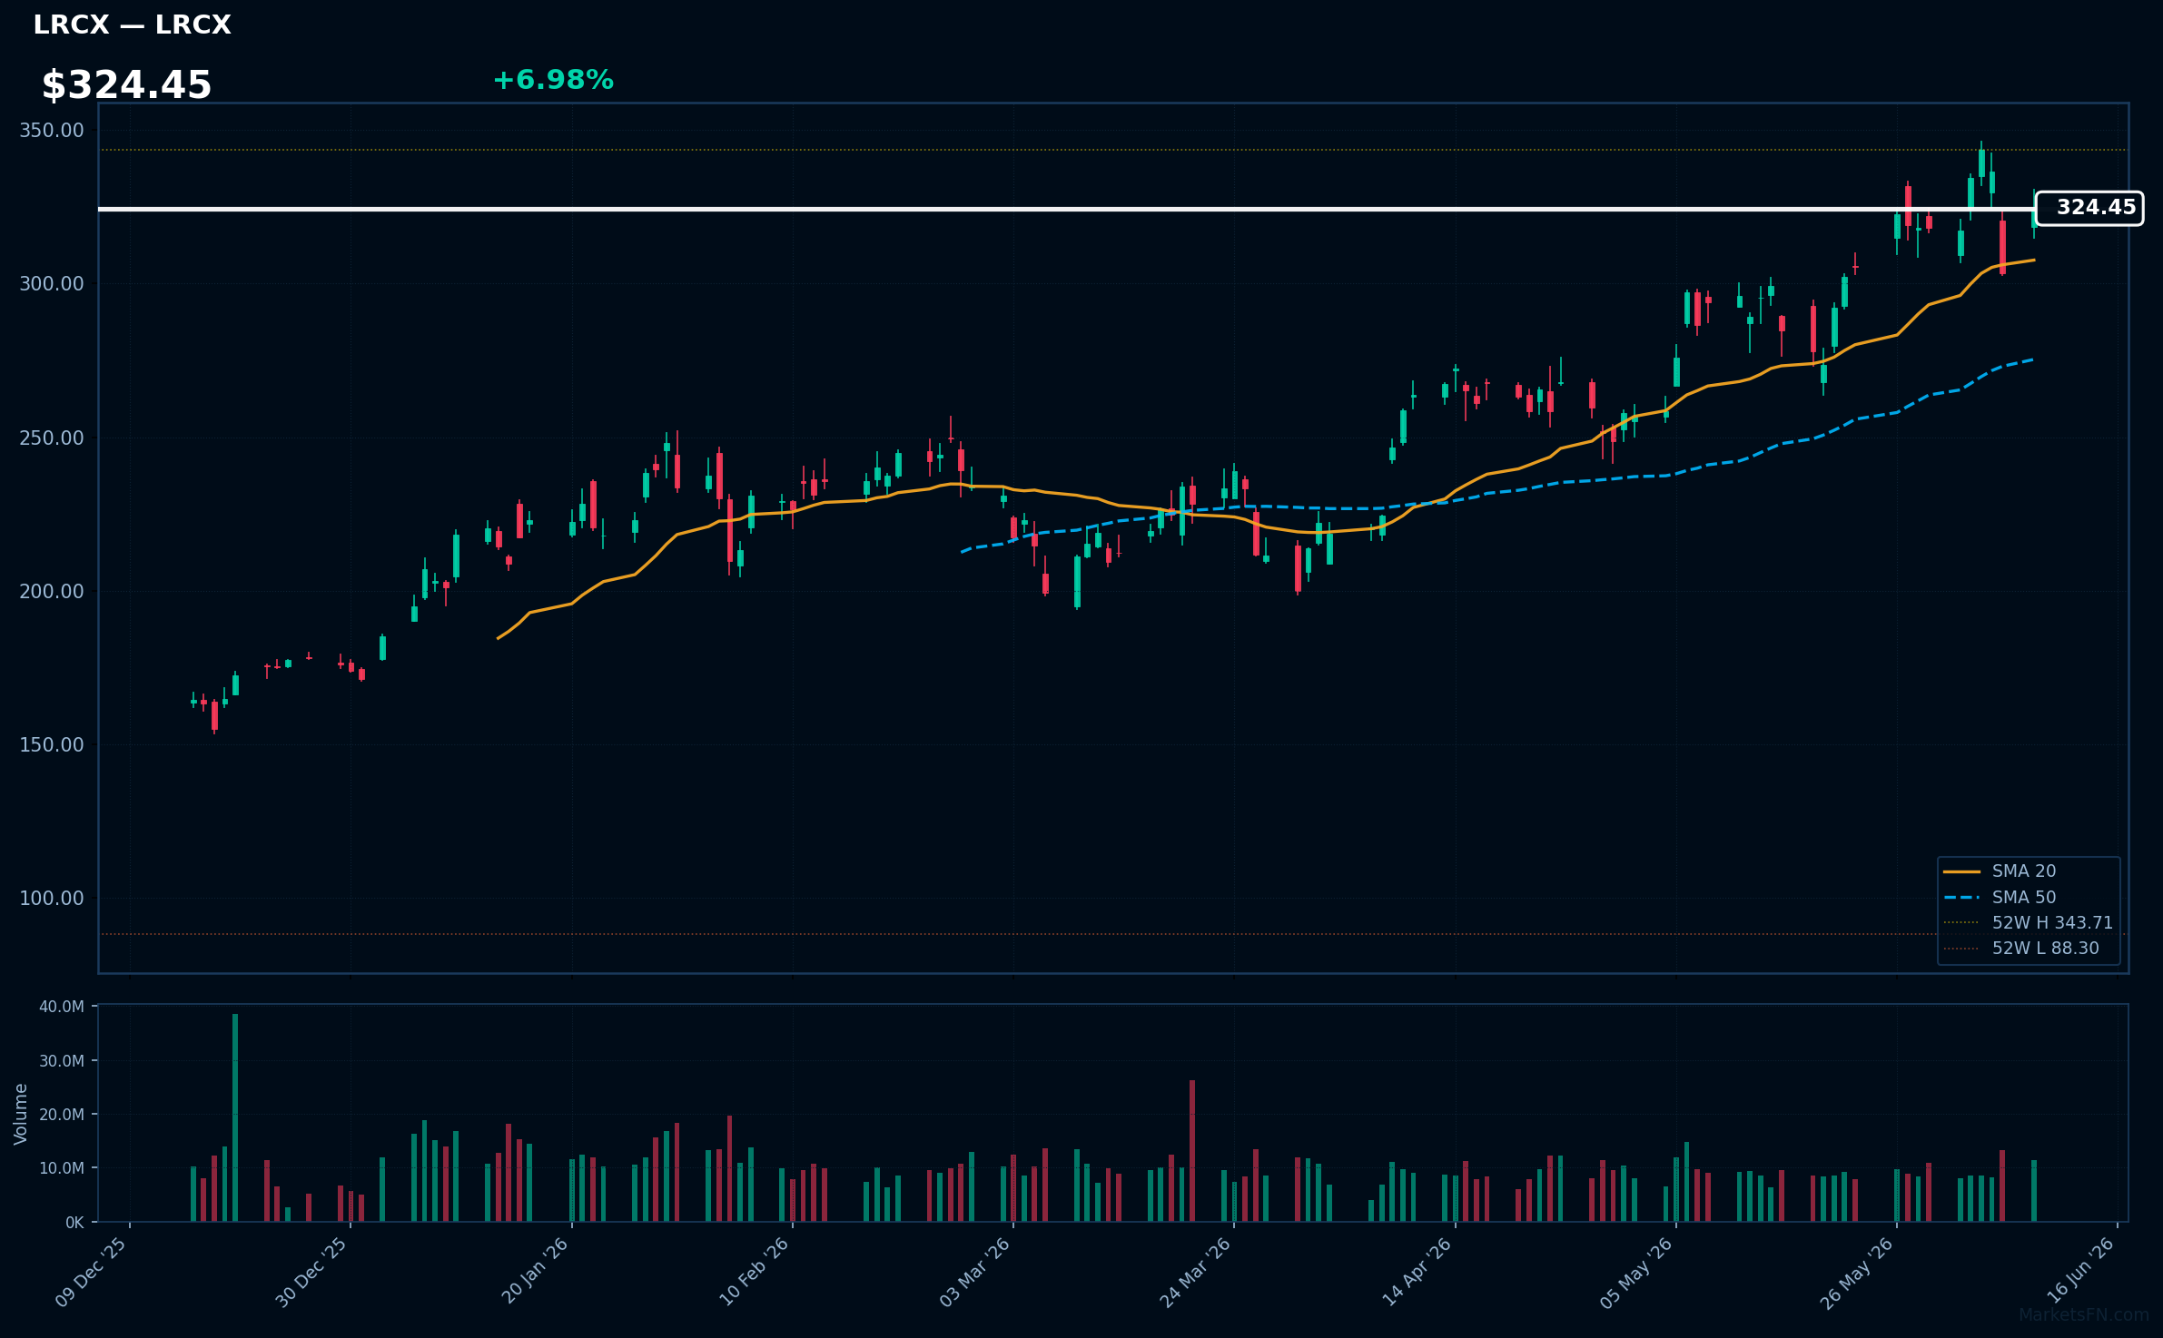2163x1338 pixels.
Task: Click the 09 Dec '25 date label
Action: click(x=91, y=1273)
